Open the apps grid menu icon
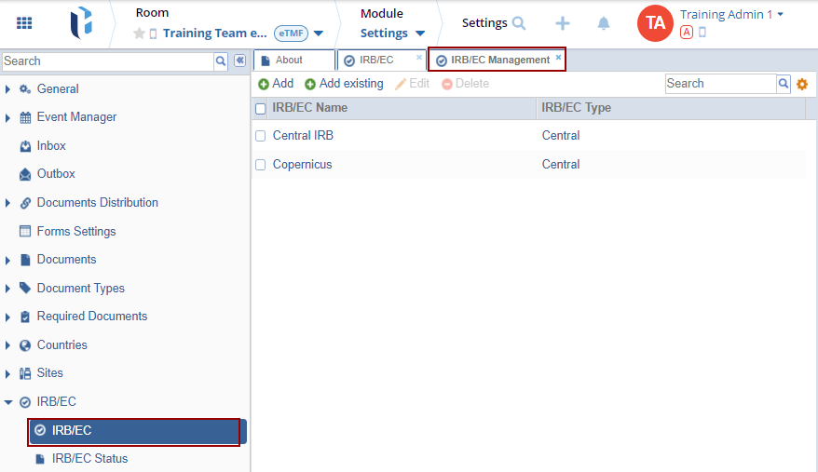 24,23
